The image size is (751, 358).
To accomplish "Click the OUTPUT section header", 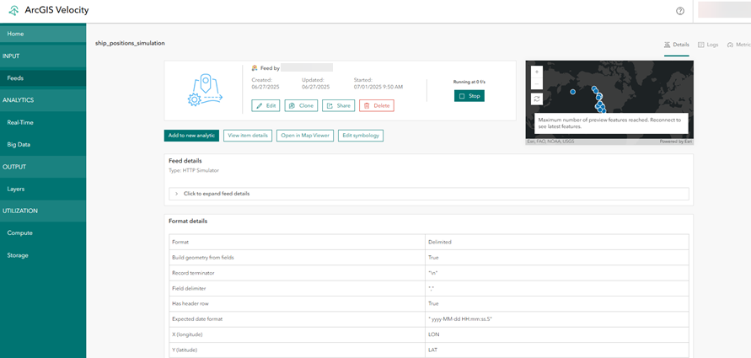I will coord(43,167).
